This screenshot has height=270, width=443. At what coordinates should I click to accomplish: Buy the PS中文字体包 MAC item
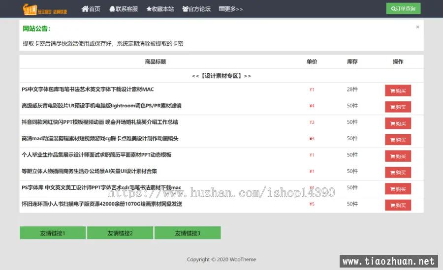[398, 90]
